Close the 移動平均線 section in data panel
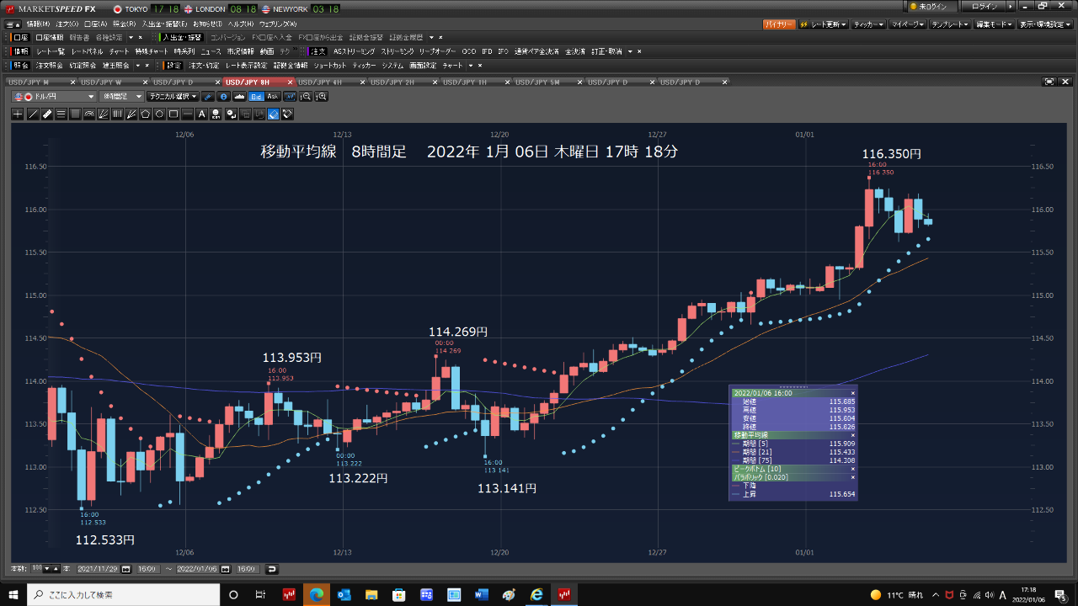Screen dimensions: 1078x606 (852, 435)
